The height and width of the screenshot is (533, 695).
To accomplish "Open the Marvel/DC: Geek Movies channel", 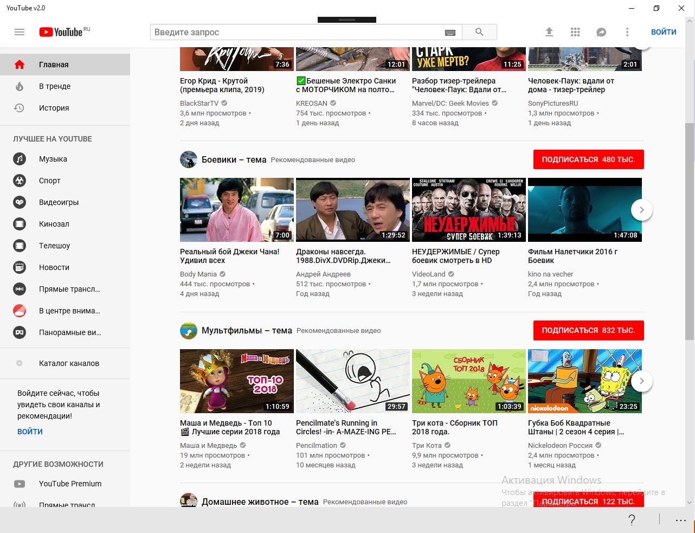I will click(x=451, y=103).
